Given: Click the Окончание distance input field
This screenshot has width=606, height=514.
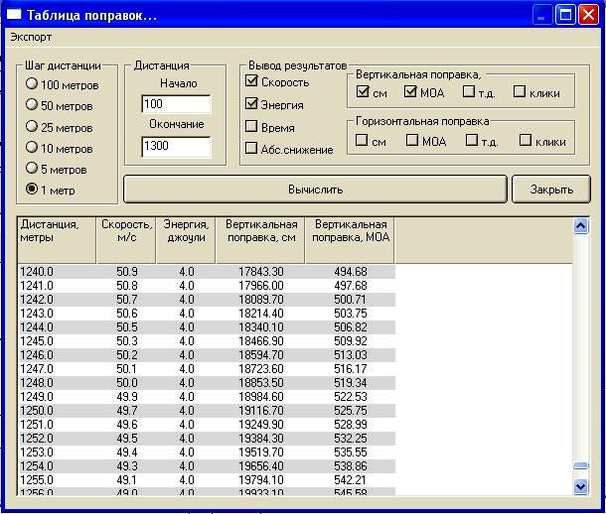Looking at the screenshot, I should tap(176, 146).
